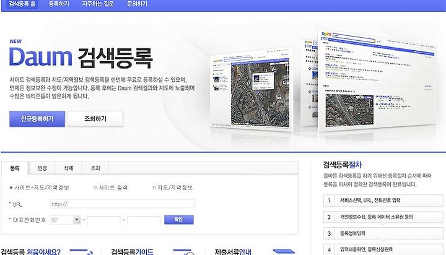Focus the URL http:// input field

point(122,204)
